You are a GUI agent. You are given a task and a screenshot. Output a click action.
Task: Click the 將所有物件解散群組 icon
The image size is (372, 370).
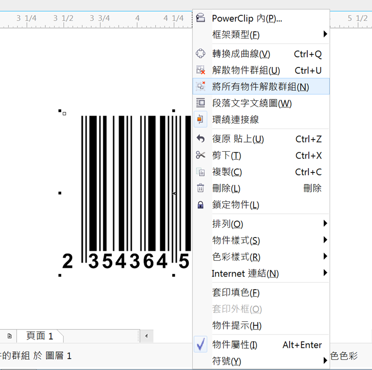coord(200,86)
